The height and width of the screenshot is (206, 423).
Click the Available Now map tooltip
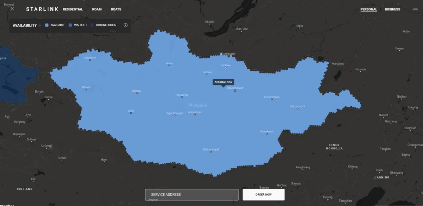(223, 82)
